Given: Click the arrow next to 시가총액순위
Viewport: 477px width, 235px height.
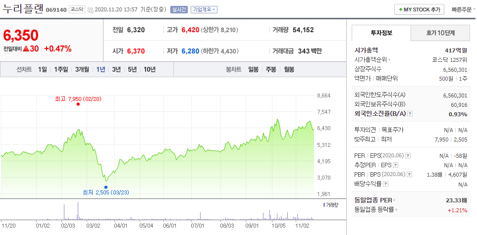Looking at the screenshot, I should click(x=389, y=60).
